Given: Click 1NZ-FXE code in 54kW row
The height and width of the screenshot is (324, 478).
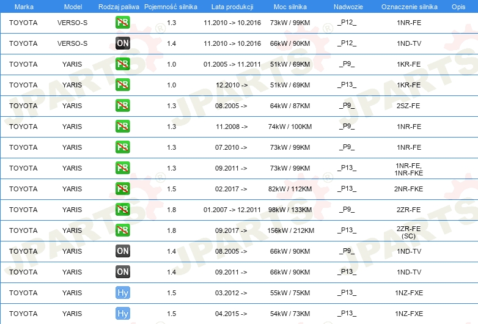Looking at the screenshot, I should point(409,314).
